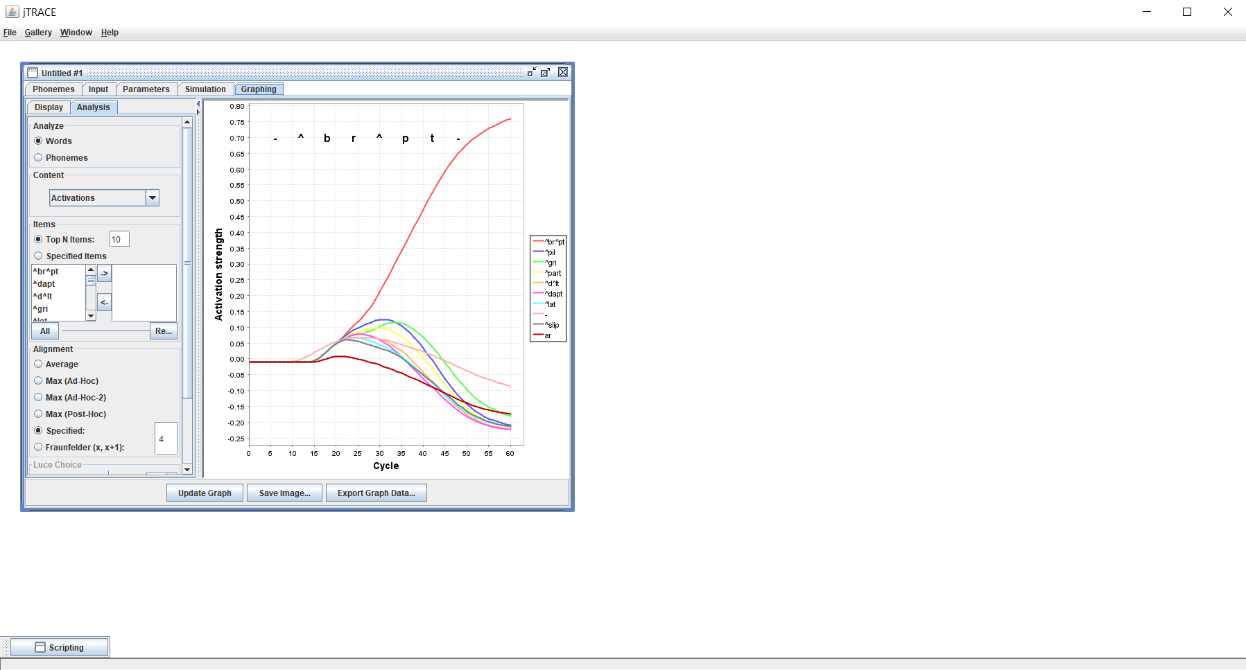Click the Update Graph button

[x=205, y=493]
